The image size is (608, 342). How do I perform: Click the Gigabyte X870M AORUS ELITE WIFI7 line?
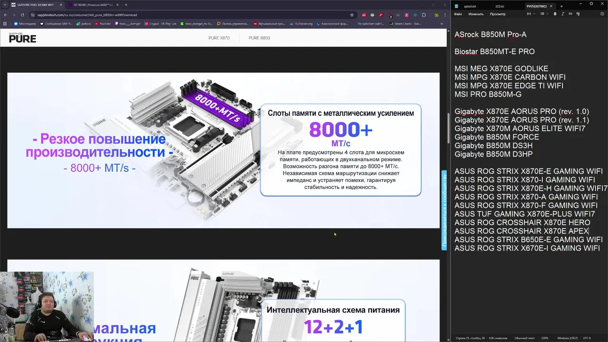[x=520, y=129]
